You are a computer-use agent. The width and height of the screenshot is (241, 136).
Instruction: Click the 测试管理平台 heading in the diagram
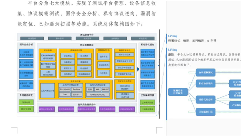pos(87,35)
